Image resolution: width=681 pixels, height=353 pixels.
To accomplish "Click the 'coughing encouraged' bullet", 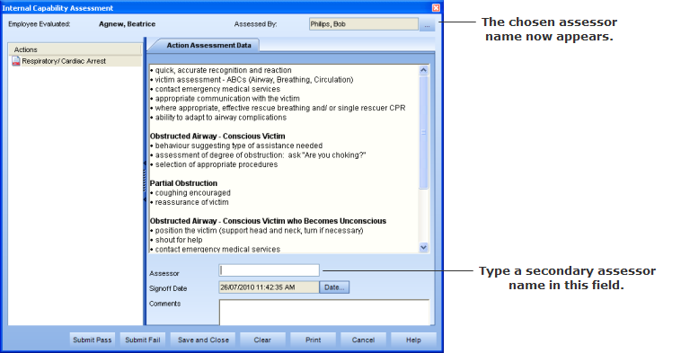I will coord(190,193).
